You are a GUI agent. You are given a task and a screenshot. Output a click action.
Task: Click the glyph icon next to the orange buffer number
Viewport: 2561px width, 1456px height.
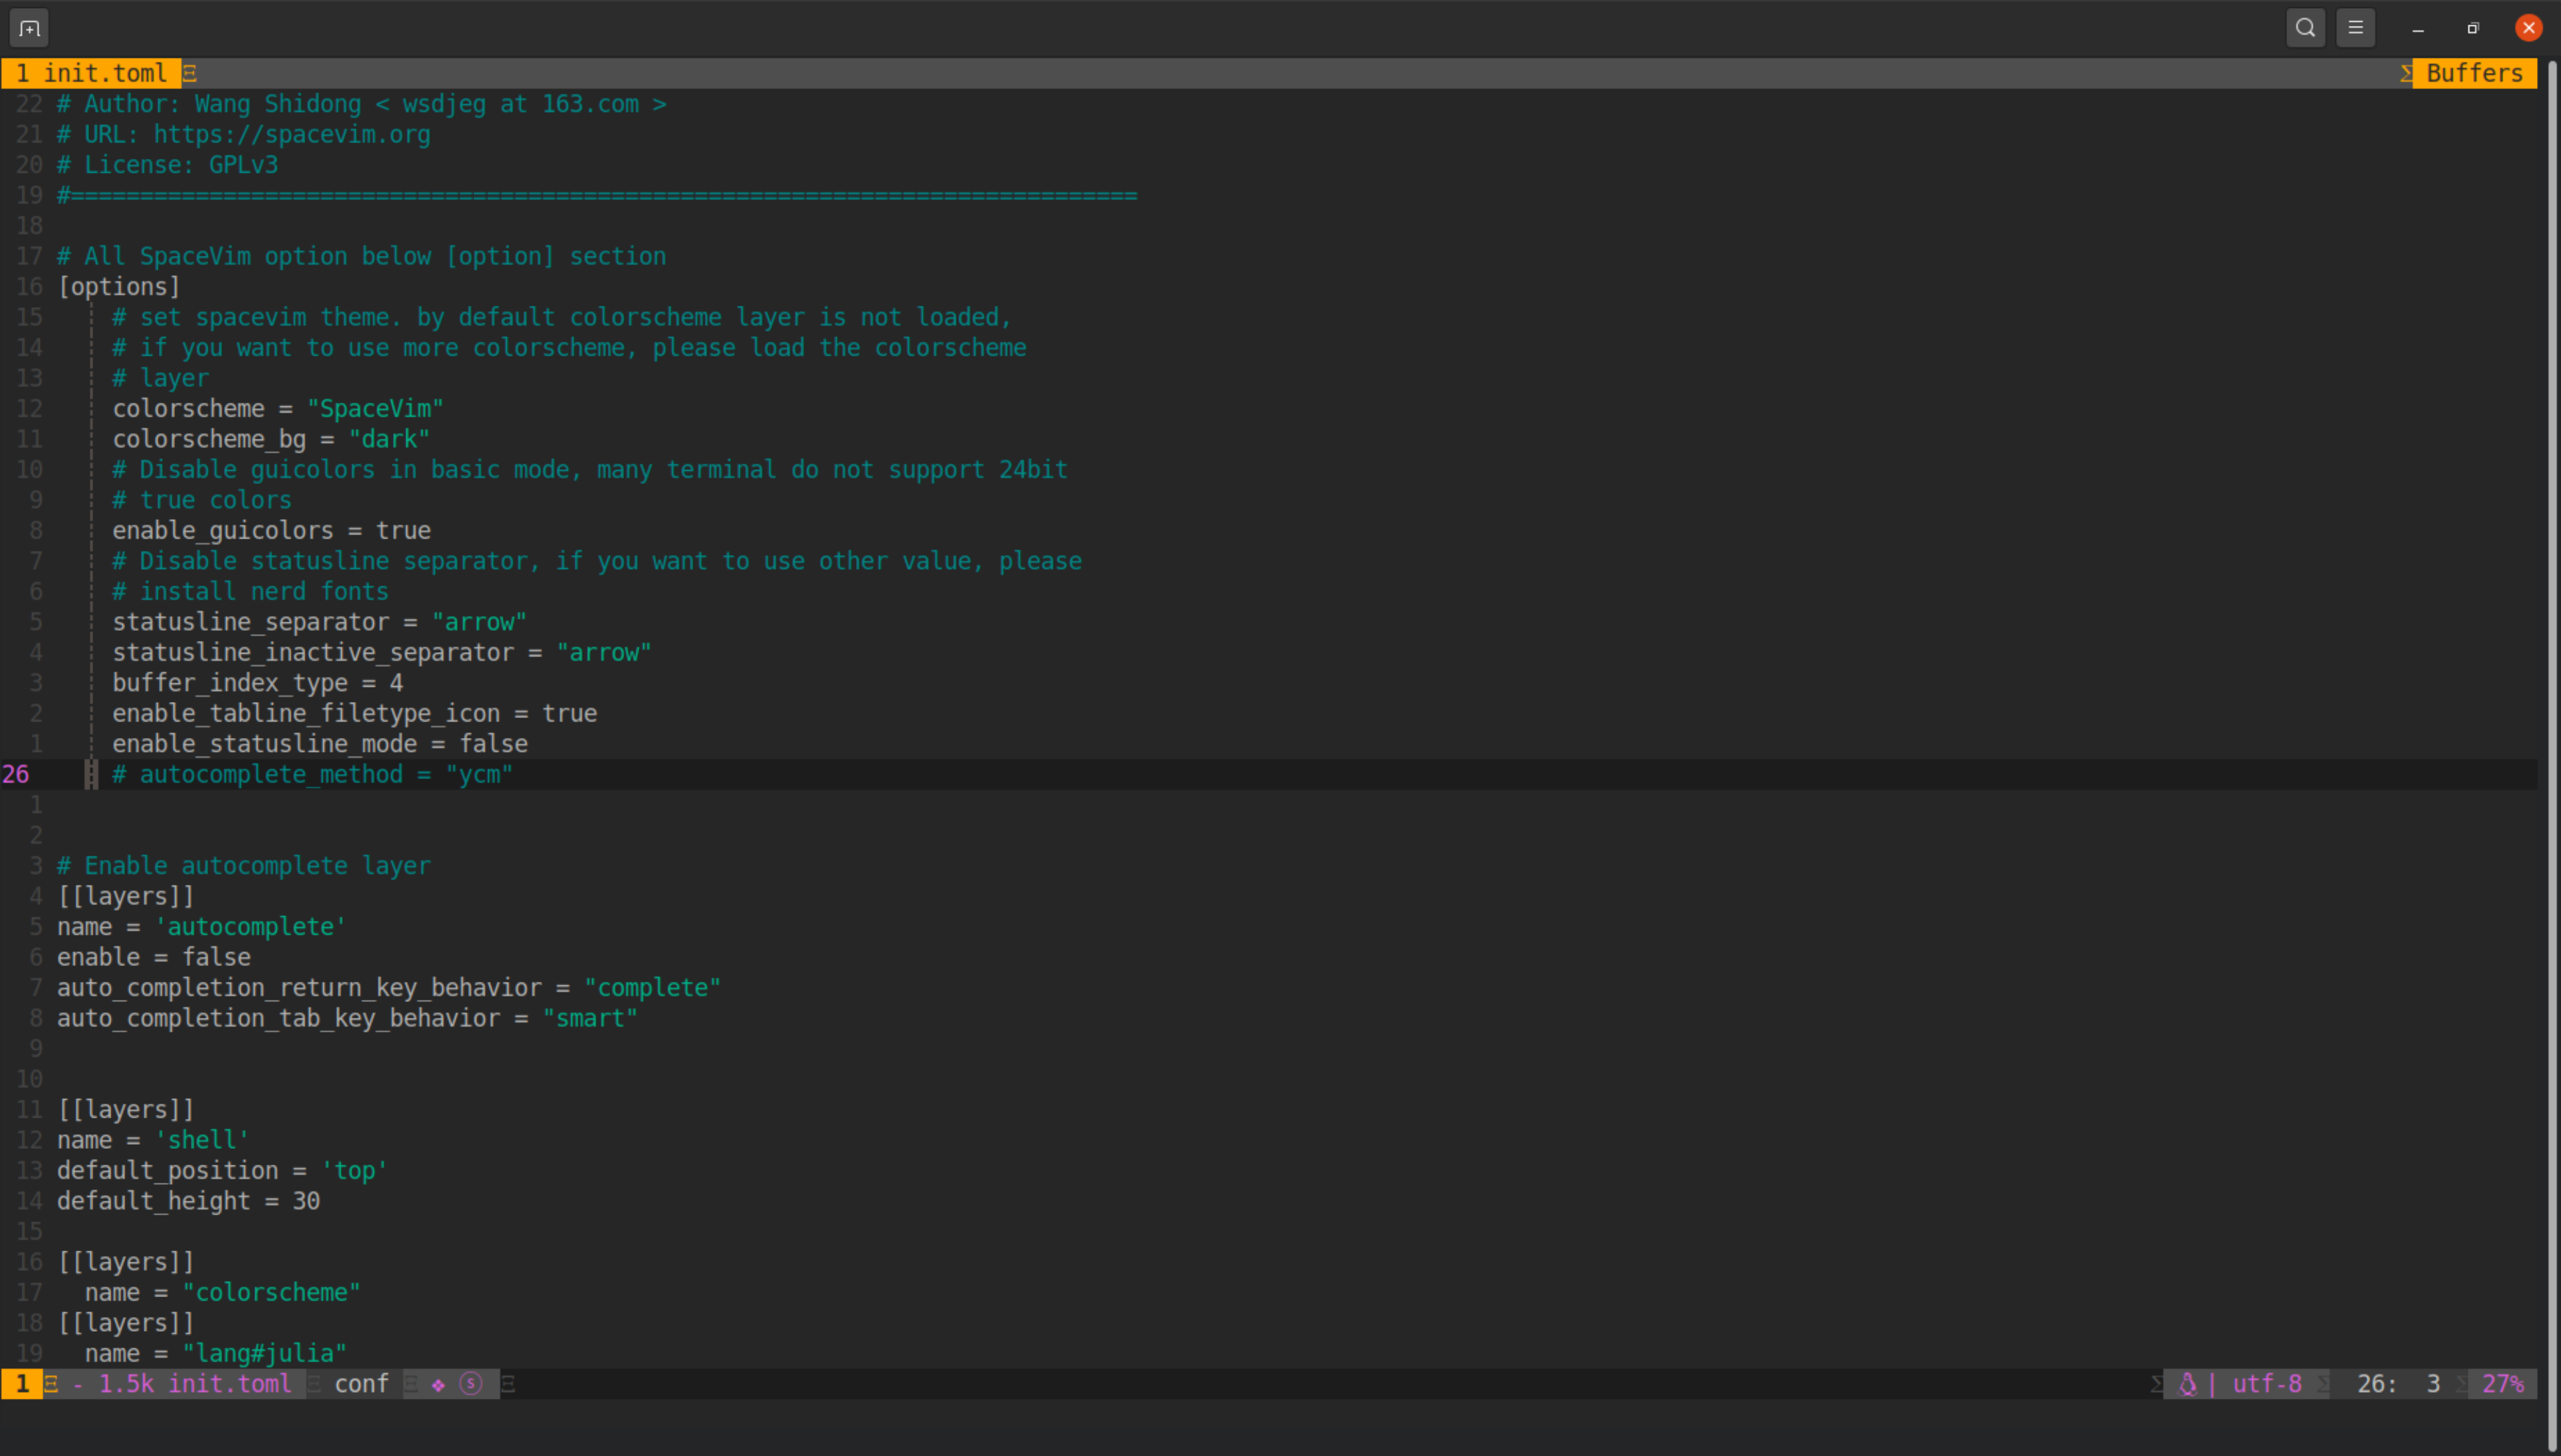point(52,1384)
